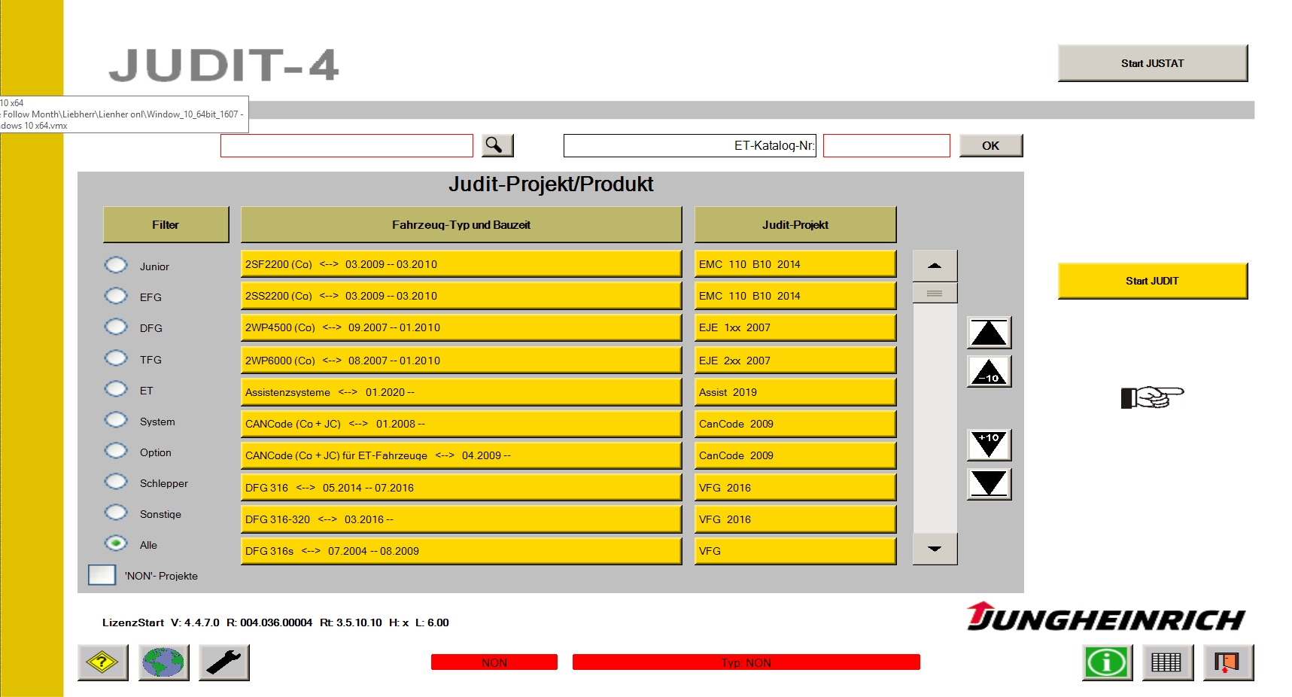Focus the red-bordered search input field
The image size is (1292, 697).
346,145
